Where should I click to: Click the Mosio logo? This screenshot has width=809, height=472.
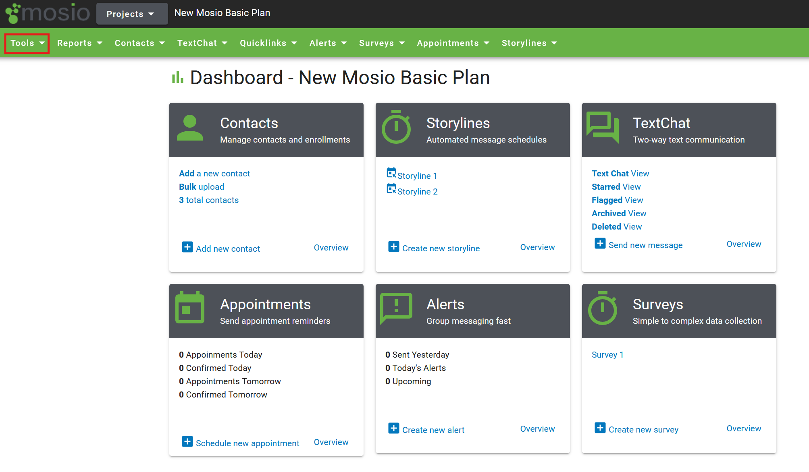(x=48, y=13)
